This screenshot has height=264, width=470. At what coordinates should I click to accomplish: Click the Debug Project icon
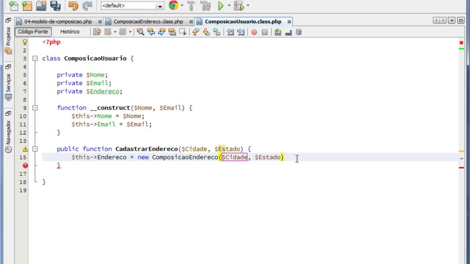[x=239, y=5]
